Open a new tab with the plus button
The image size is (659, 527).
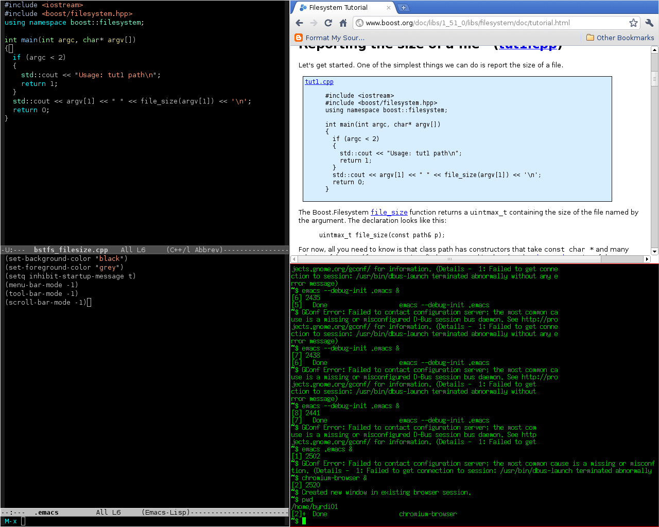[403, 7]
